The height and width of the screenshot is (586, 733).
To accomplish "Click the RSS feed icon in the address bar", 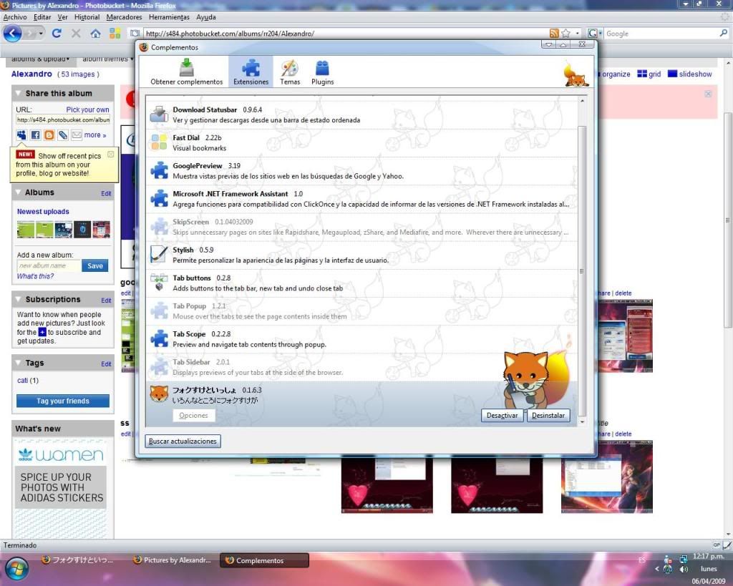I will click(554, 33).
